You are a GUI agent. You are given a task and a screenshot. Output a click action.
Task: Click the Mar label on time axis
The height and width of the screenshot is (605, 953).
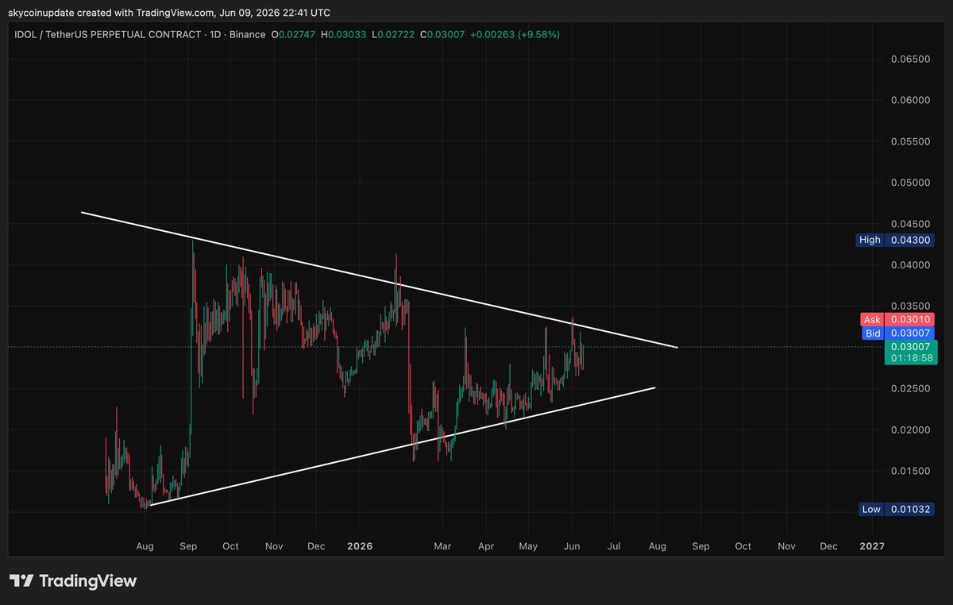pyautogui.click(x=442, y=546)
